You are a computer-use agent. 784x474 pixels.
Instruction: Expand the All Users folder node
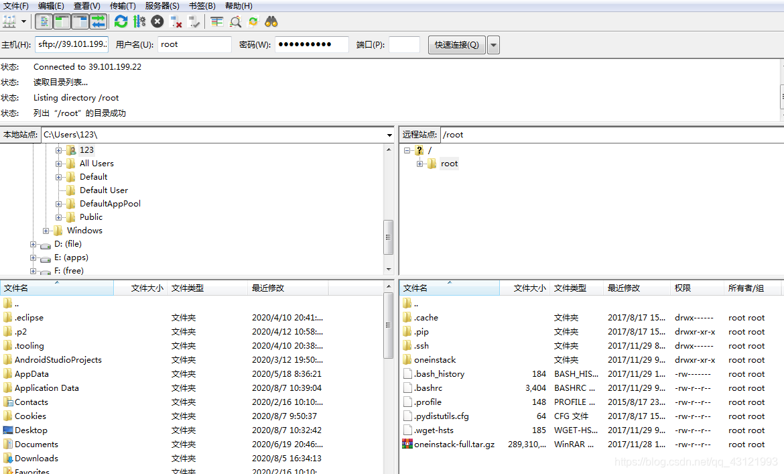(58, 164)
